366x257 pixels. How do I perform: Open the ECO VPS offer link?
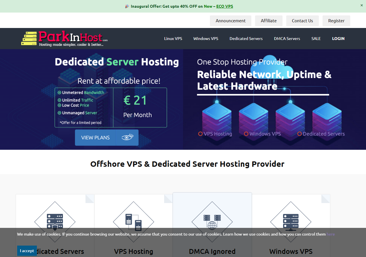click(x=224, y=6)
